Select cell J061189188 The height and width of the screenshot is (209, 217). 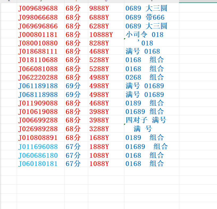(41, 85)
